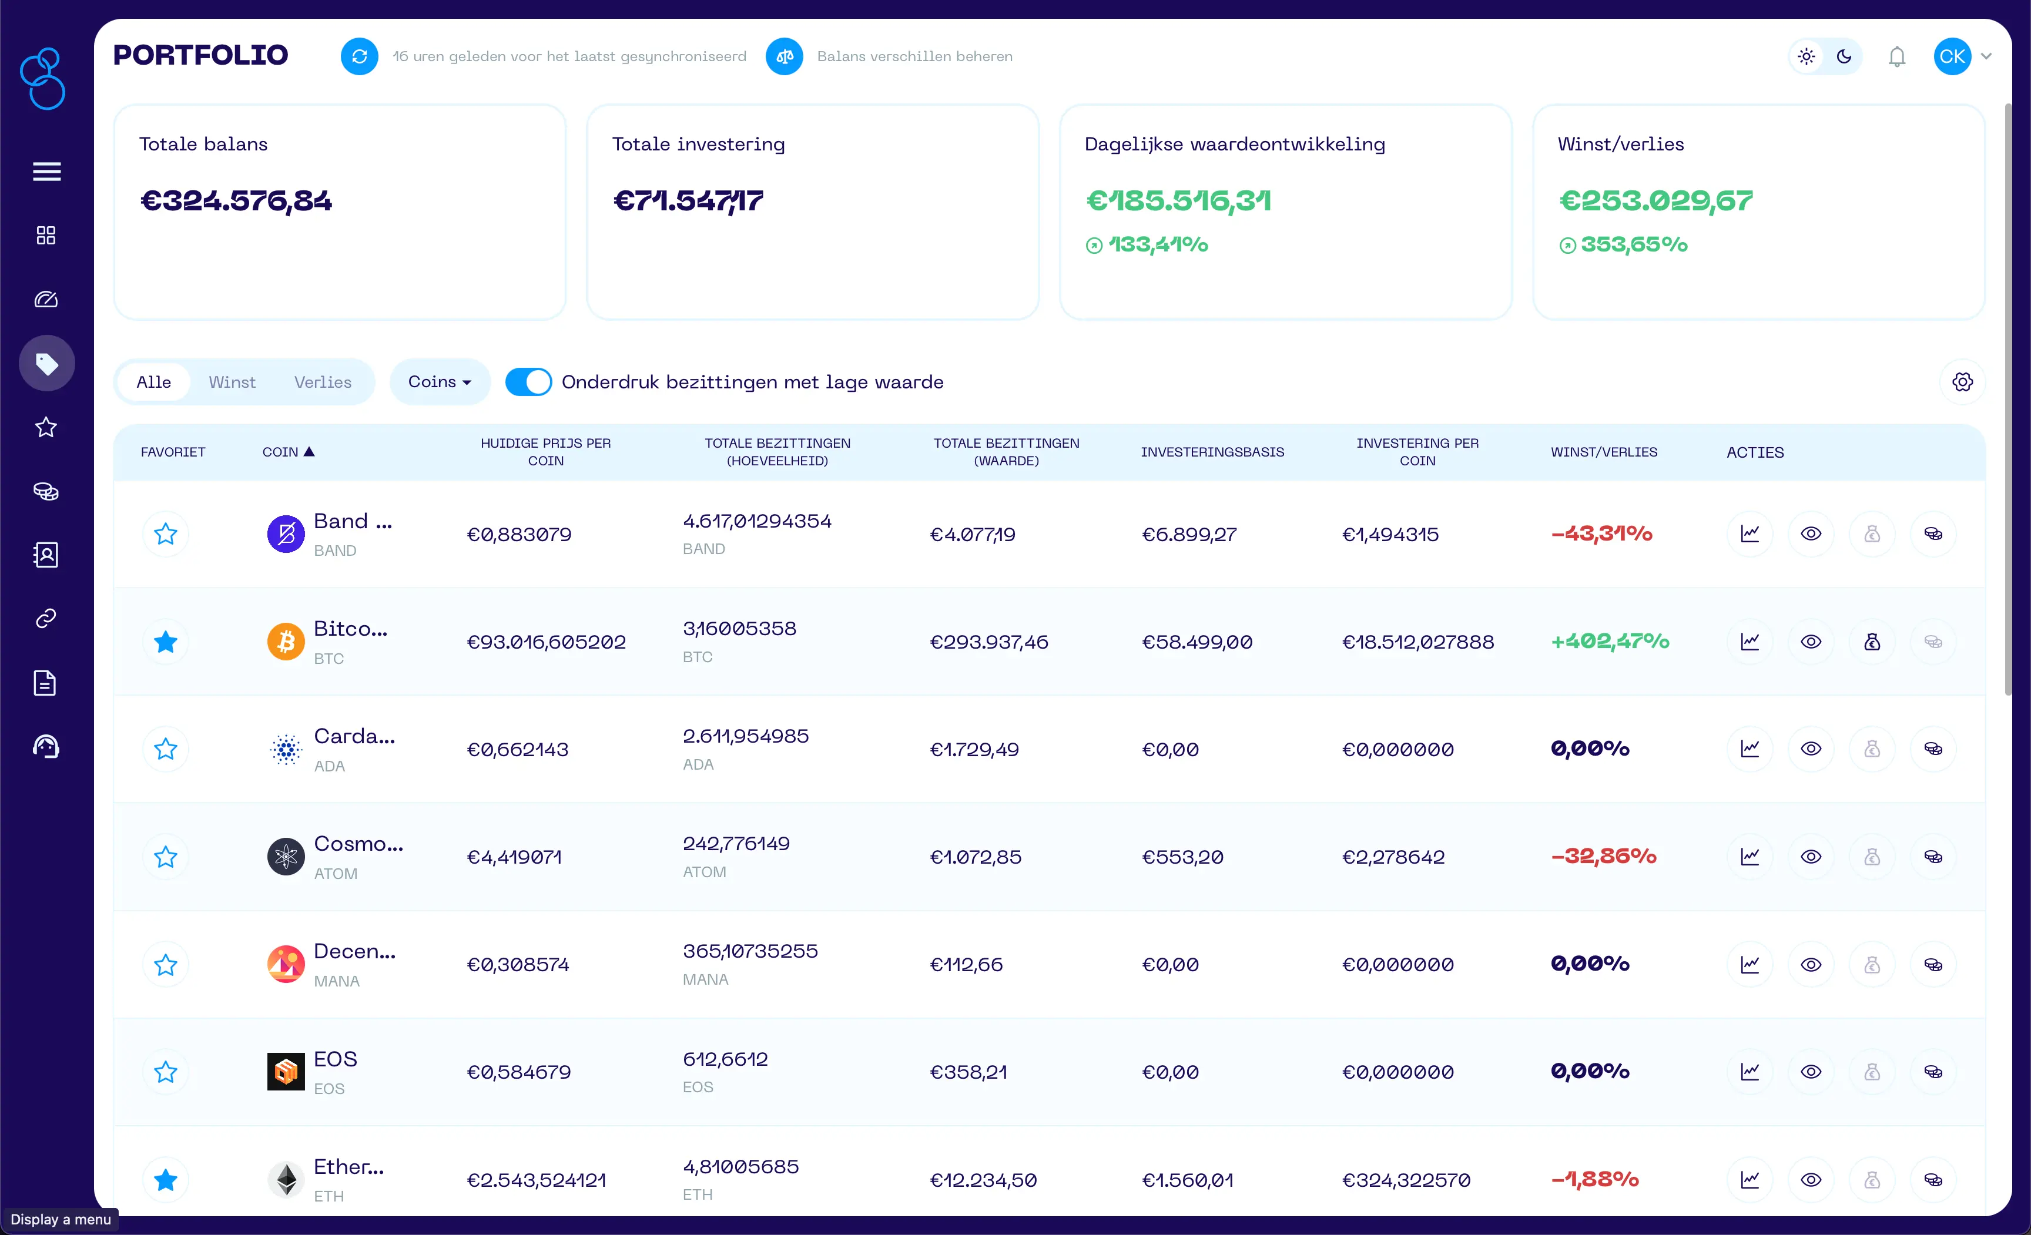Open the hamburger menu in sidebar

[46, 172]
